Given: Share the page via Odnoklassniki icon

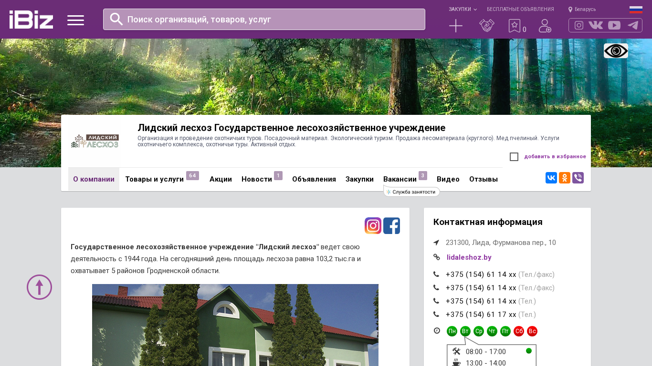Looking at the screenshot, I should 565,178.
